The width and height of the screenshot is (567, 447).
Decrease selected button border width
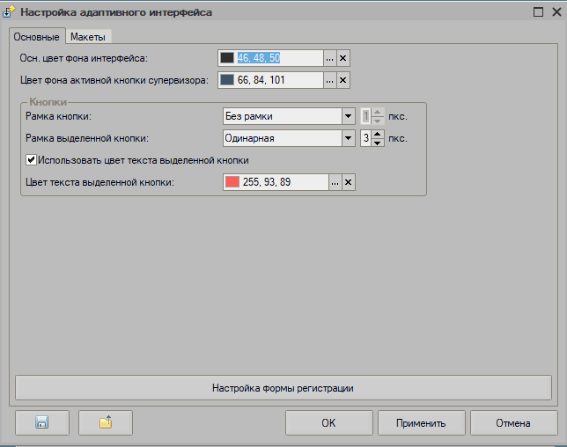tap(378, 143)
